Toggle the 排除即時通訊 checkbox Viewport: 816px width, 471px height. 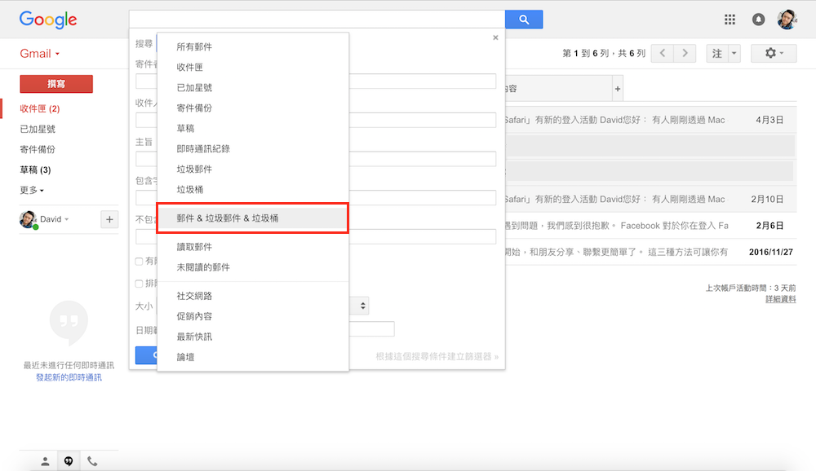(139, 284)
